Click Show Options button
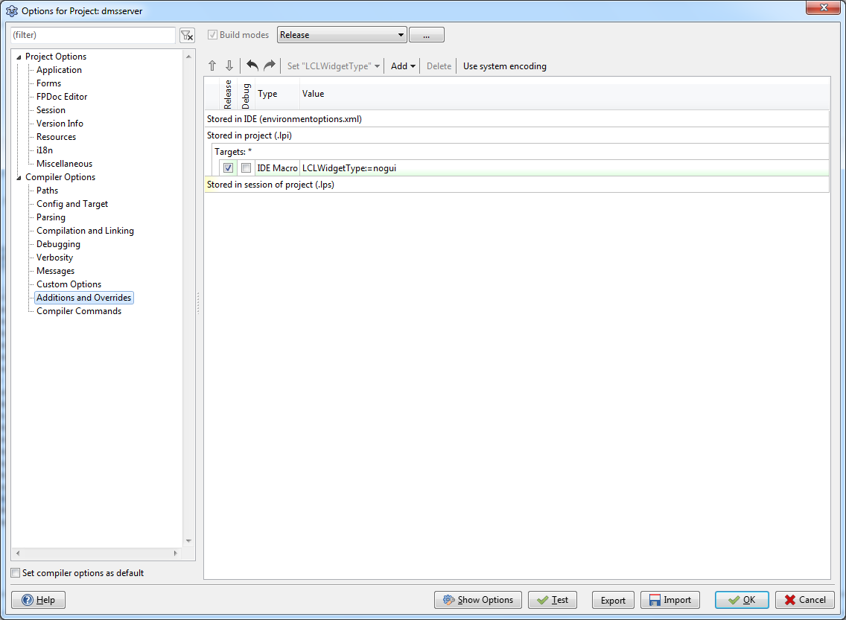846x620 pixels. coord(477,599)
